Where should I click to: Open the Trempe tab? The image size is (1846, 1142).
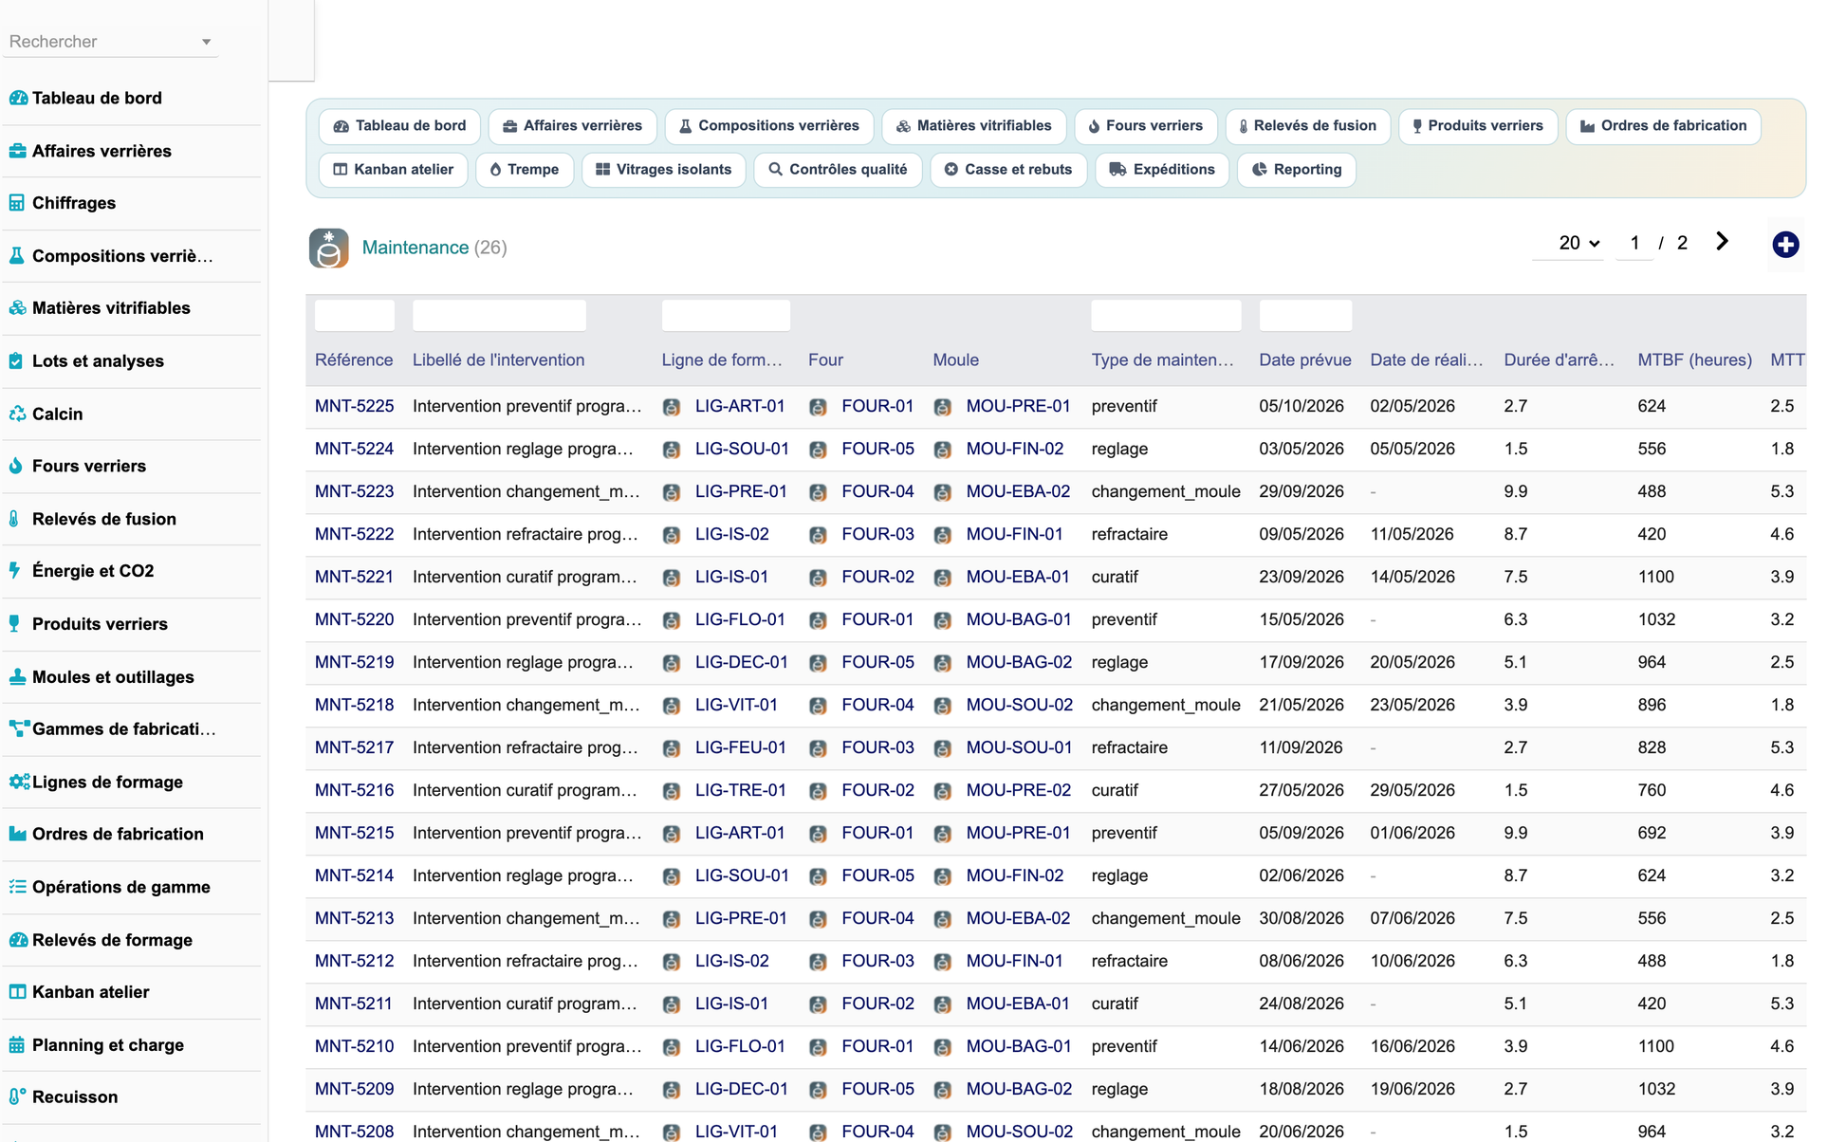[x=525, y=170]
